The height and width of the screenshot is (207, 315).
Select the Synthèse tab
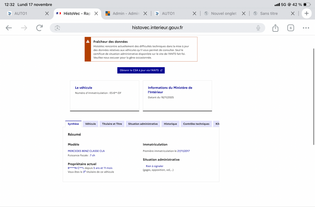click(x=73, y=124)
